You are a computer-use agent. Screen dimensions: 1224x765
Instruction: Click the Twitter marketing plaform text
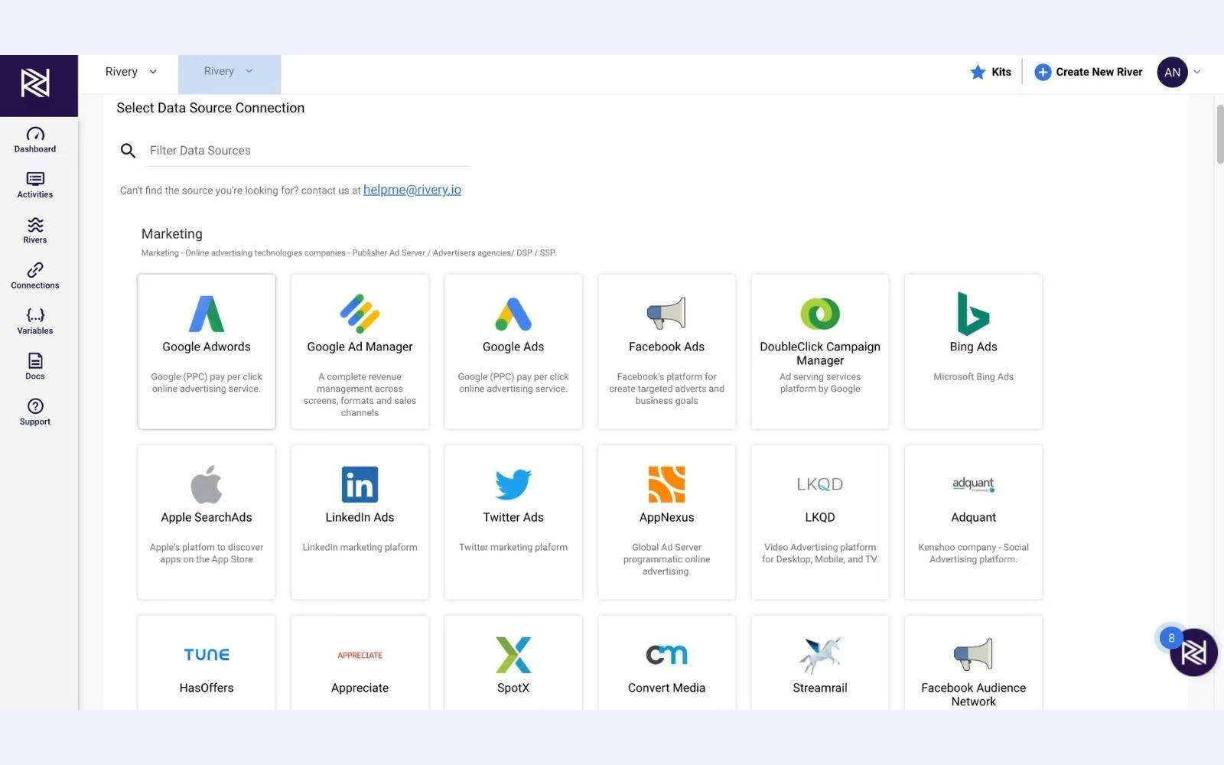tap(513, 547)
